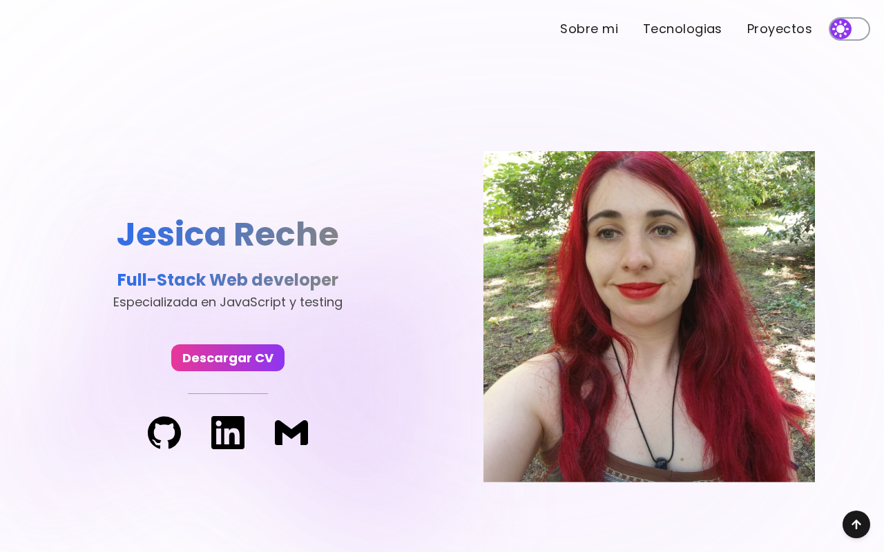The image size is (884, 552).
Task: Go to the Sobre mi section
Action: [x=589, y=29]
